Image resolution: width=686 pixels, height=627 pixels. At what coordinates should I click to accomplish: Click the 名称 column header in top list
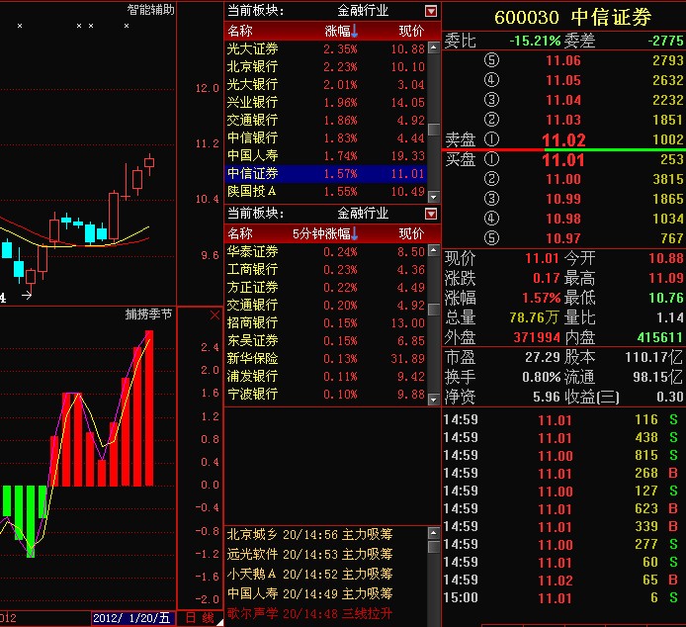point(240,31)
